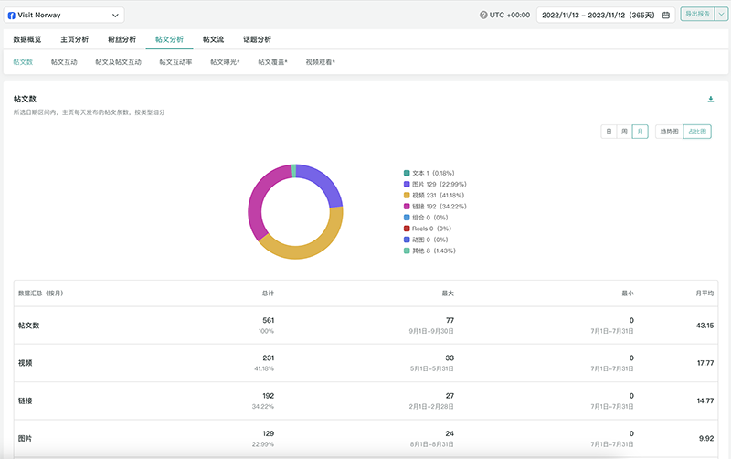
Task: Open the 帖文互动率 sub-tab
Action: [x=175, y=62]
